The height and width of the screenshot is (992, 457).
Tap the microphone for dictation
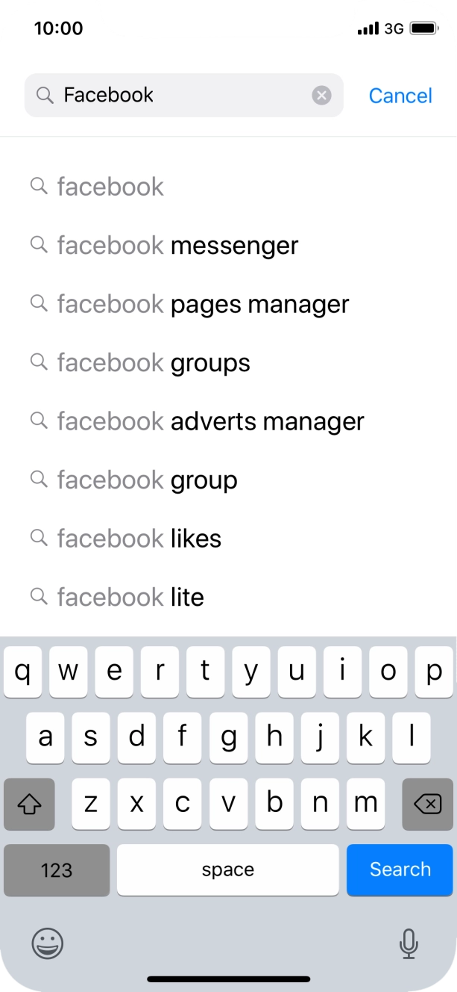pos(409,943)
